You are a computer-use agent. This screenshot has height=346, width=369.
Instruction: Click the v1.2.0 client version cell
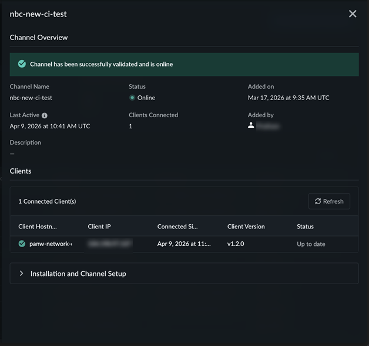coord(236,244)
